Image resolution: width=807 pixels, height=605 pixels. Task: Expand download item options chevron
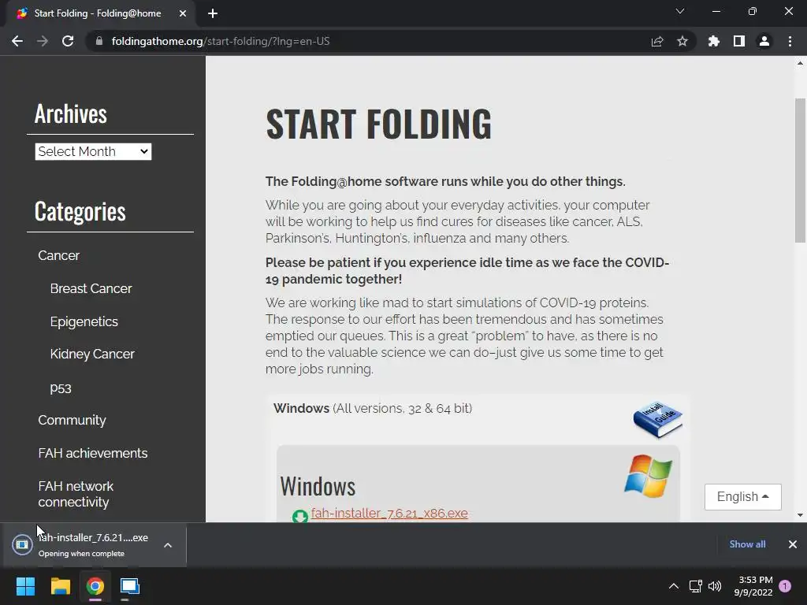click(168, 545)
